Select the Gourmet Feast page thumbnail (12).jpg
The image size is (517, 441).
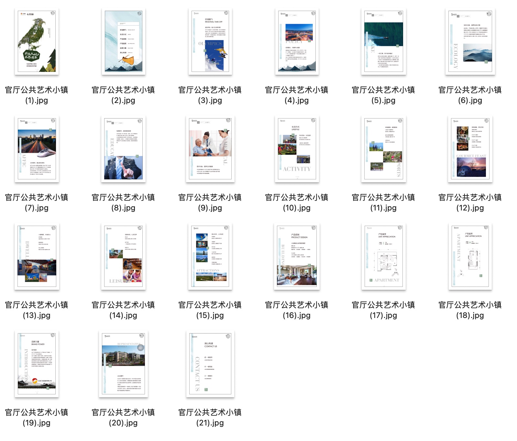pos(470,149)
